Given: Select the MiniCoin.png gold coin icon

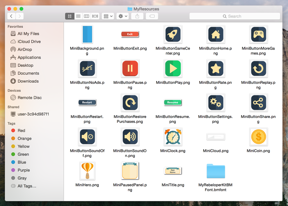Looking at the screenshot, I should 258,136.
